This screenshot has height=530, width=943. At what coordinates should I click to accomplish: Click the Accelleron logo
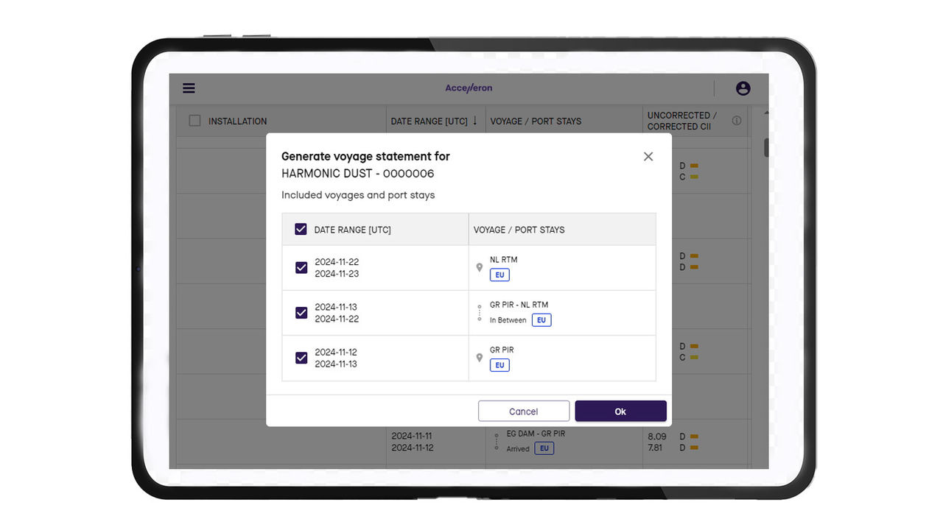pyautogui.click(x=469, y=88)
